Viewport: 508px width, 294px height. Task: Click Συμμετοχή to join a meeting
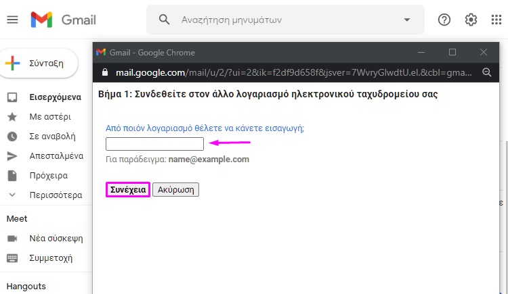[x=51, y=258]
